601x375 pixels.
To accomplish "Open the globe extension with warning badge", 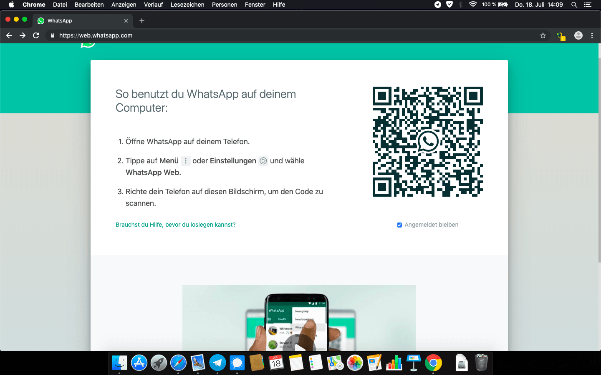I will [x=561, y=36].
